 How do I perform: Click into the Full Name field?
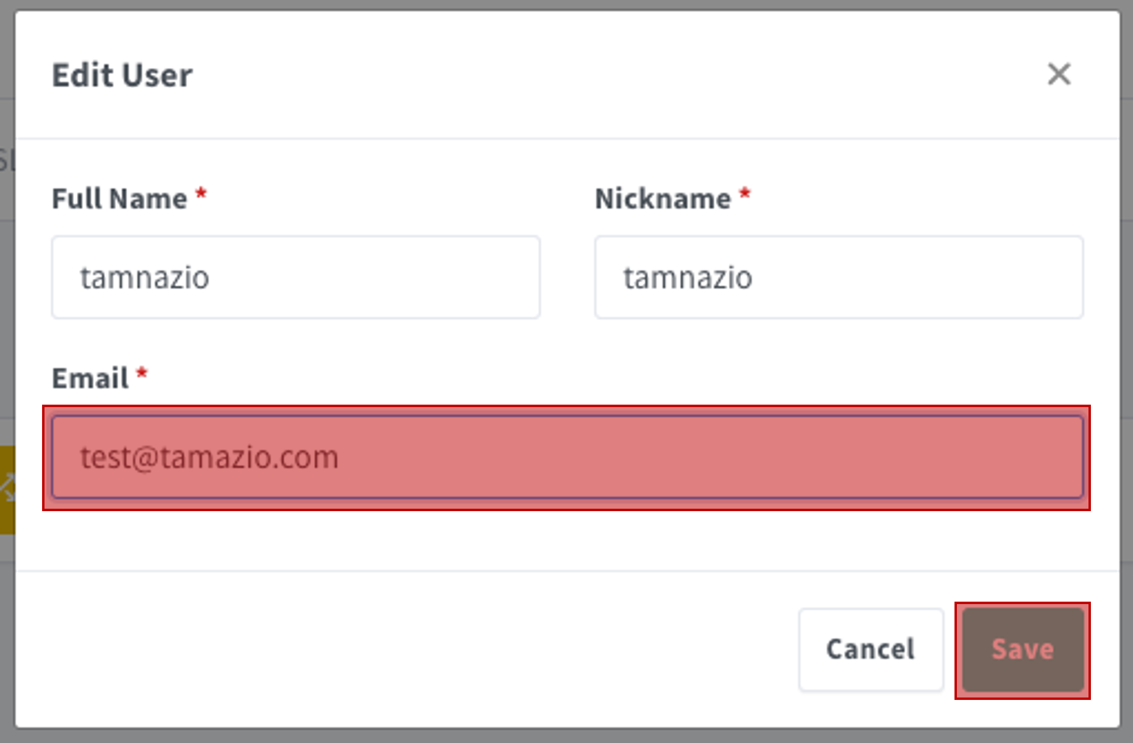(x=296, y=277)
